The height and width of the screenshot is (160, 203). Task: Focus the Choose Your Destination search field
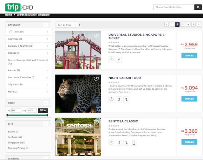pyautogui.click(x=174, y=7)
